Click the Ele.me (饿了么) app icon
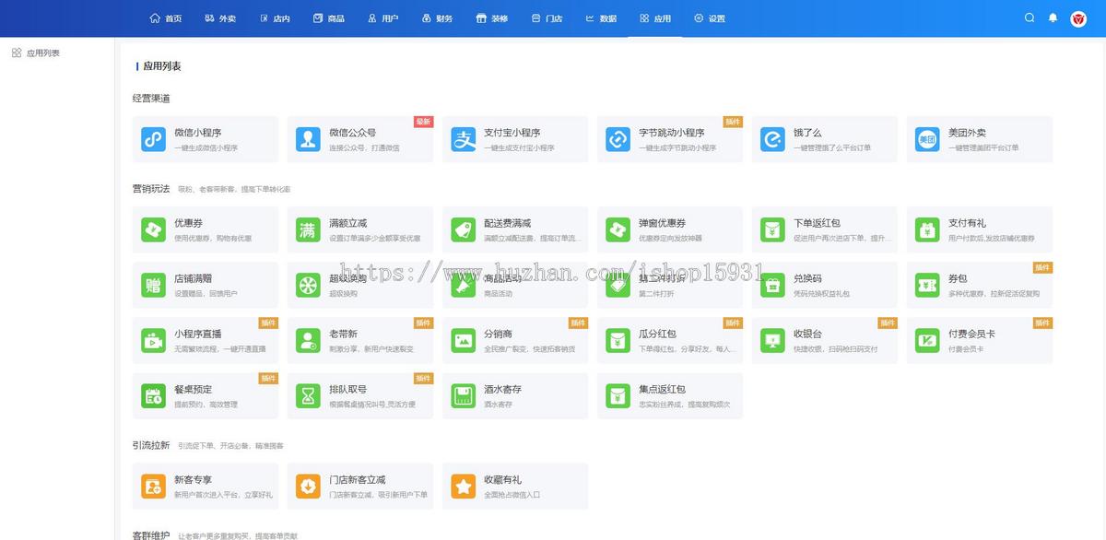The width and height of the screenshot is (1106, 540). [x=772, y=139]
